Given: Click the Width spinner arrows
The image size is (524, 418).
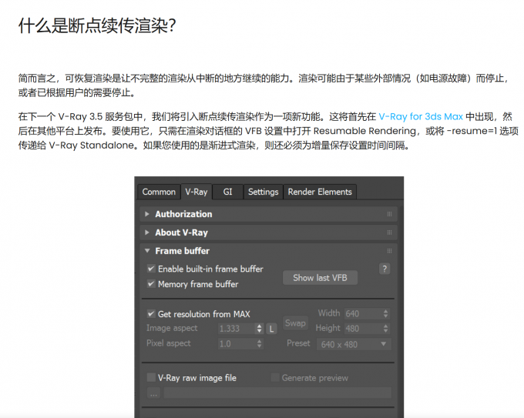Looking at the screenshot, I should [386, 313].
